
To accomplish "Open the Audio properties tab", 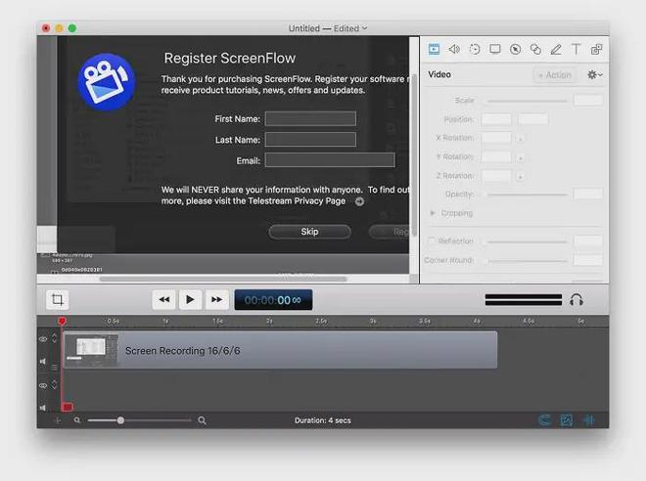I will click(x=454, y=49).
